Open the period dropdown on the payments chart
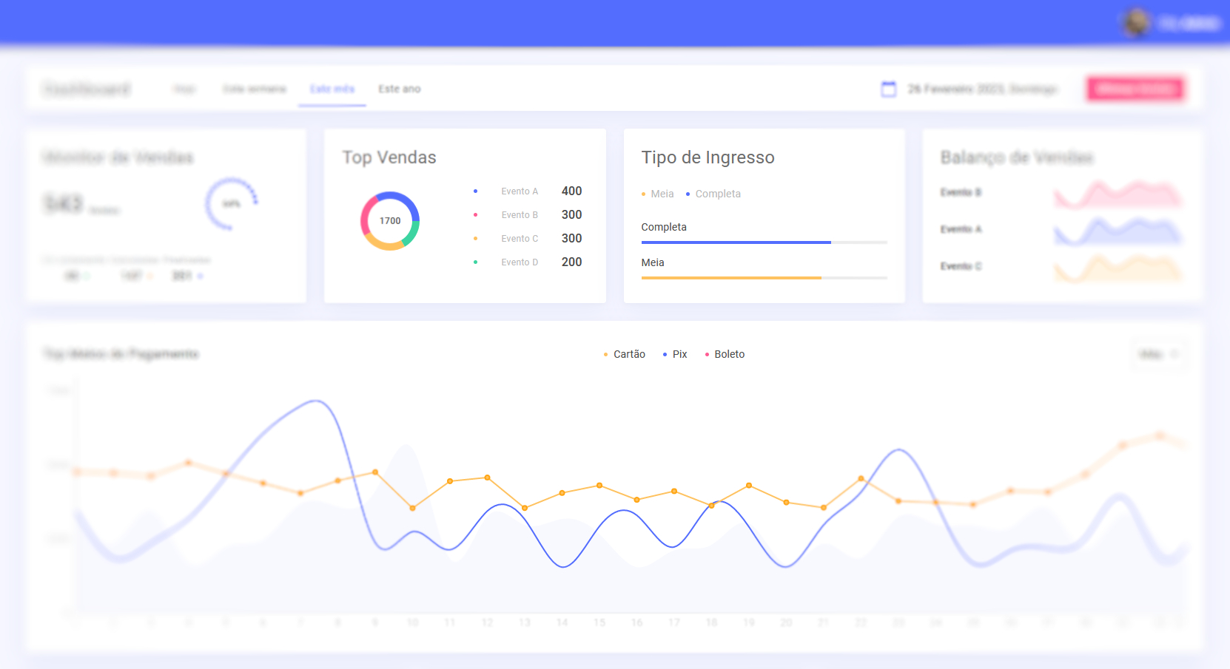Image resolution: width=1230 pixels, height=669 pixels. tap(1158, 355)
